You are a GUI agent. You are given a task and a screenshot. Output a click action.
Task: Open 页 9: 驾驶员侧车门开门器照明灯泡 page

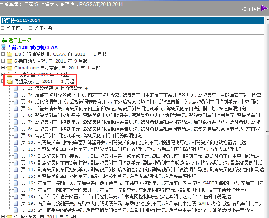coord(81,136)
